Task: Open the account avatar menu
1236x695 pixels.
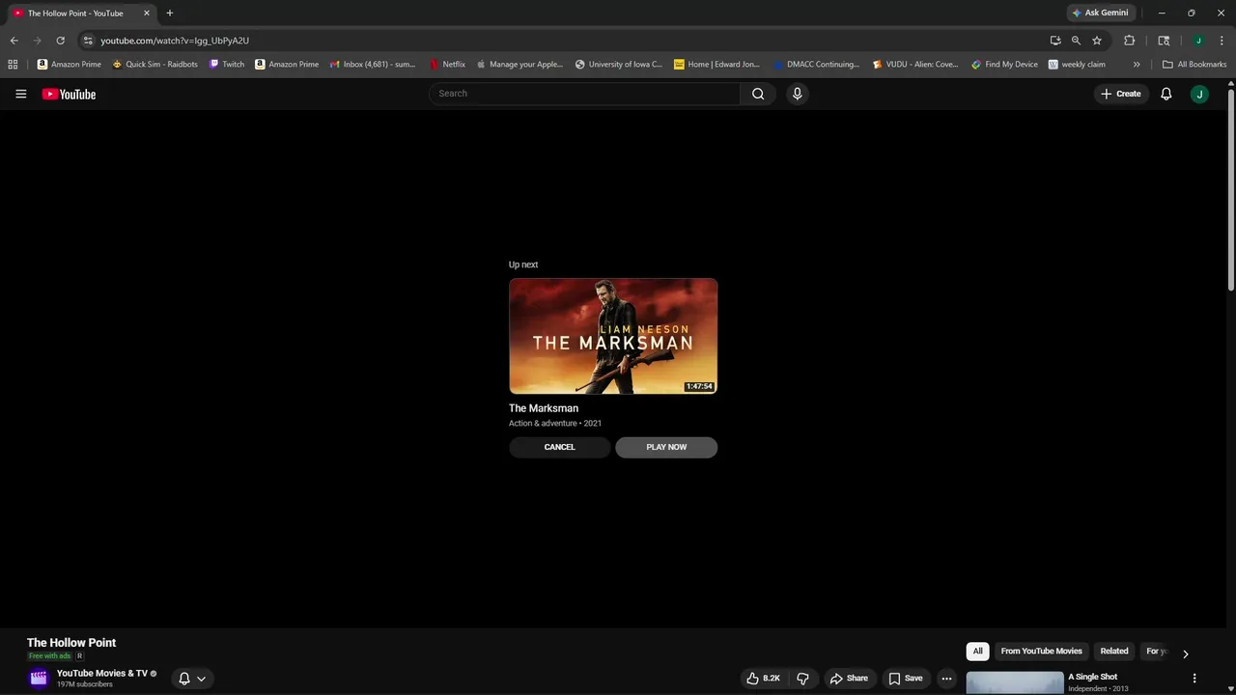Action: coord(1199,94)
